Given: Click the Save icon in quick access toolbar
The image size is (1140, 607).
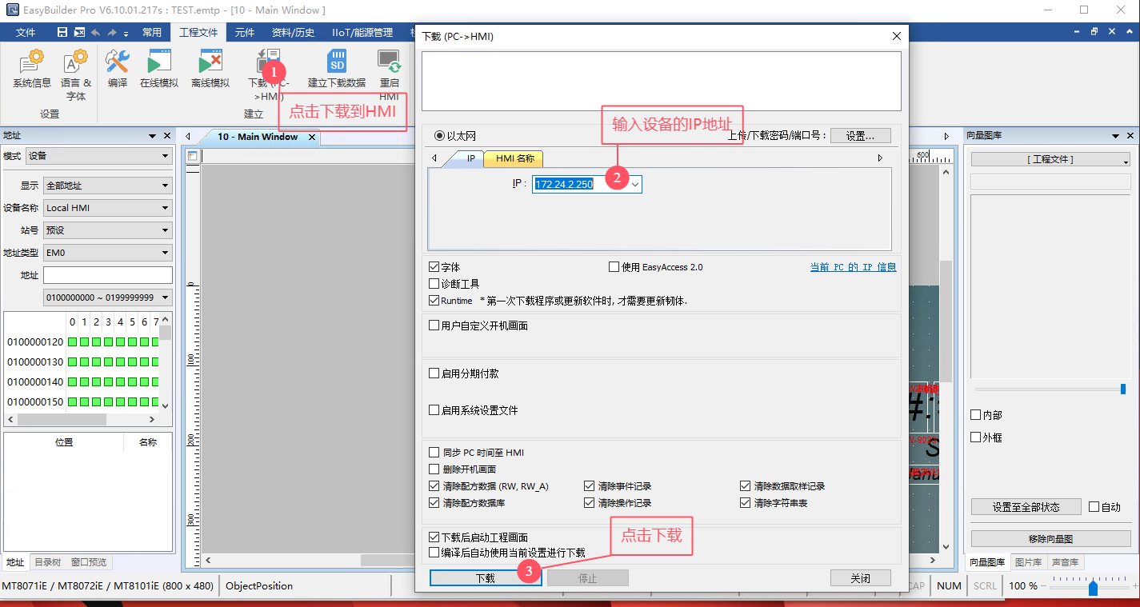Looking at the screenshot, I should tap(62, 32).
